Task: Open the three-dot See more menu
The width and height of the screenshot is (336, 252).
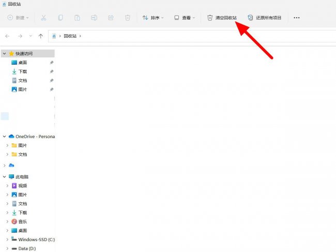Action: [297, 18]
